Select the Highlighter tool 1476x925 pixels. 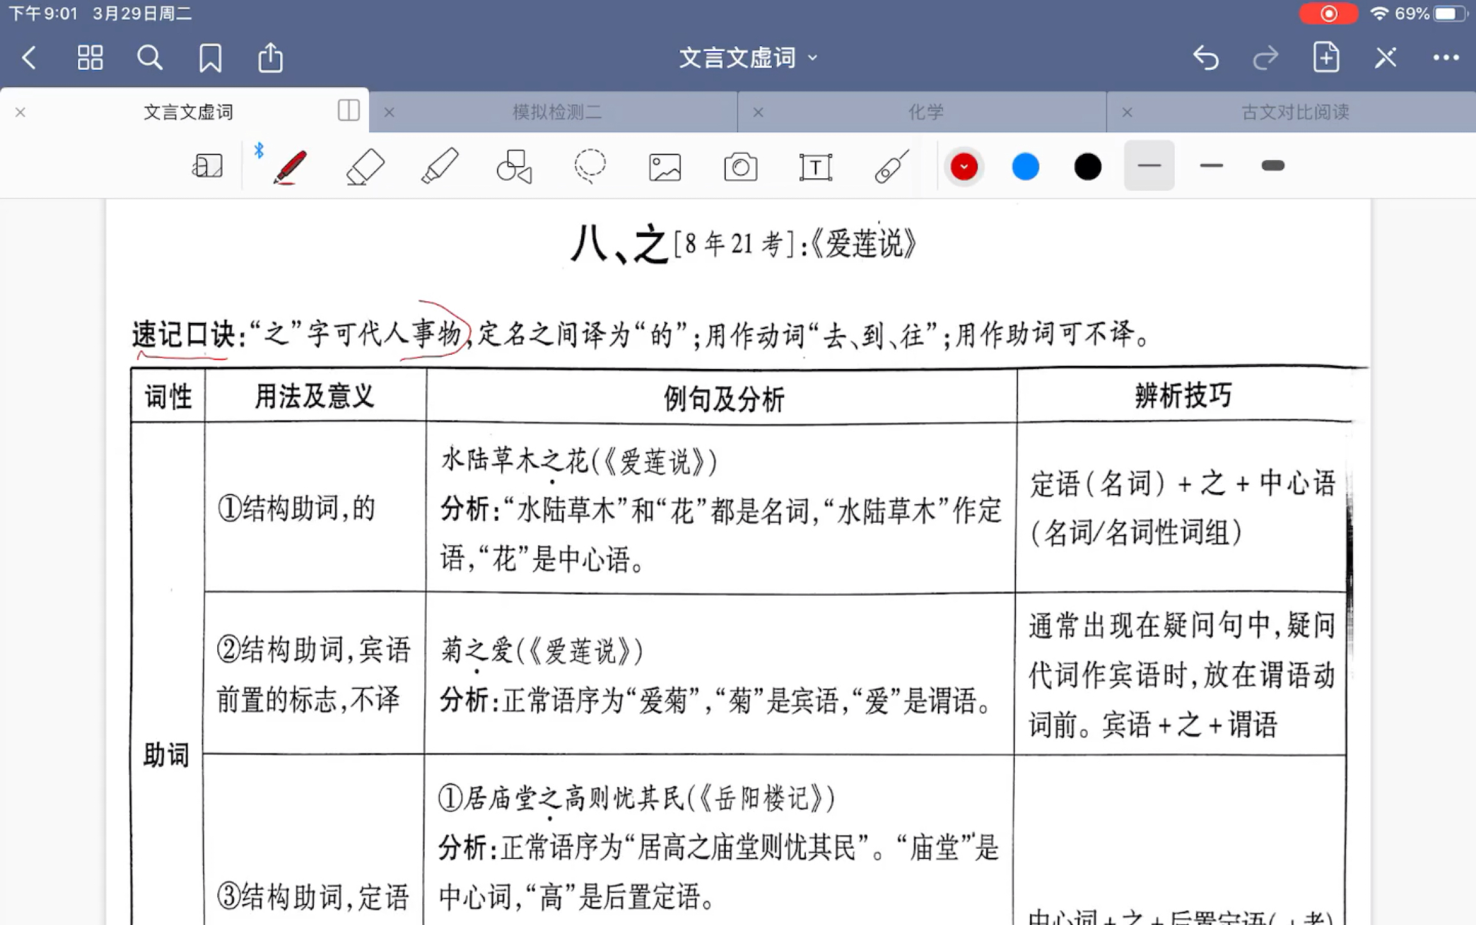[439, 167]
